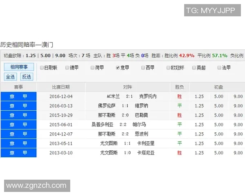The image size is (245, 196).
Task: Click the team name 巴勒莫
Action: tap(141, 115)
